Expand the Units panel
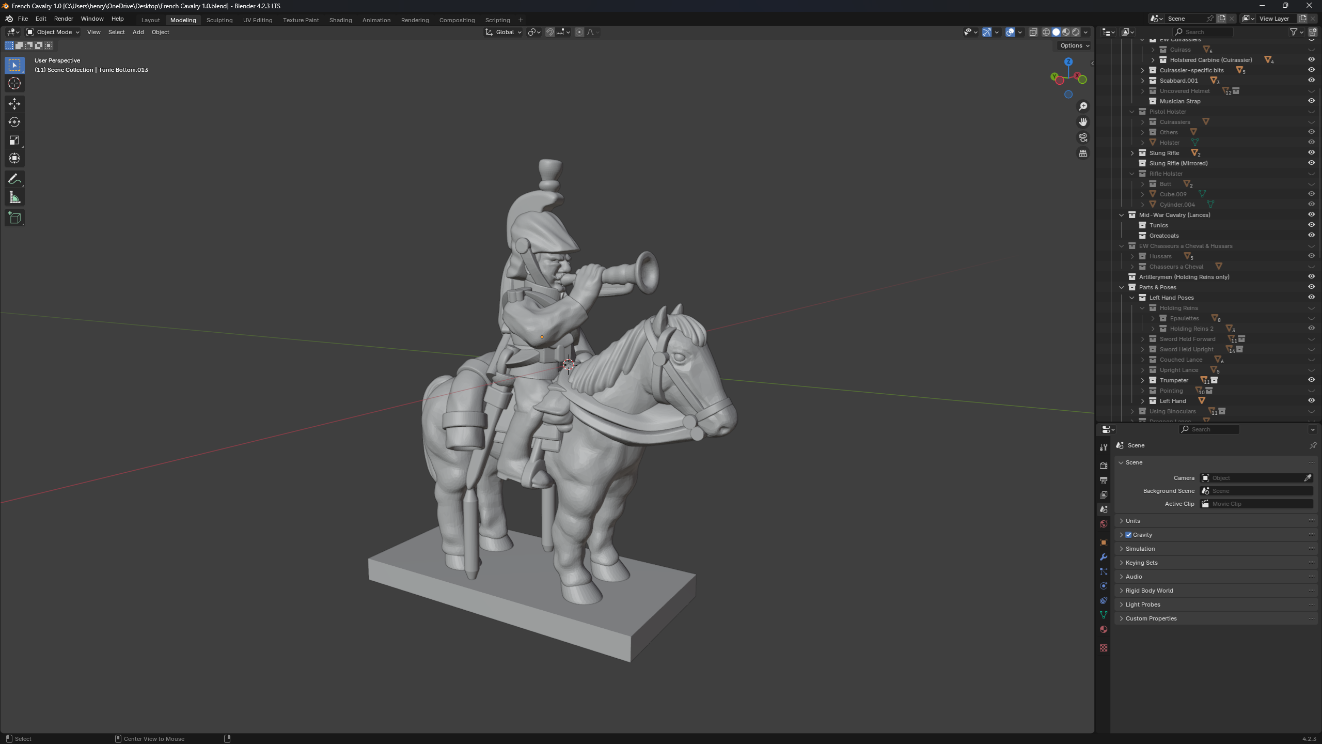The height and width of the screenshot is (744, 1322). tap(1133, 521)
